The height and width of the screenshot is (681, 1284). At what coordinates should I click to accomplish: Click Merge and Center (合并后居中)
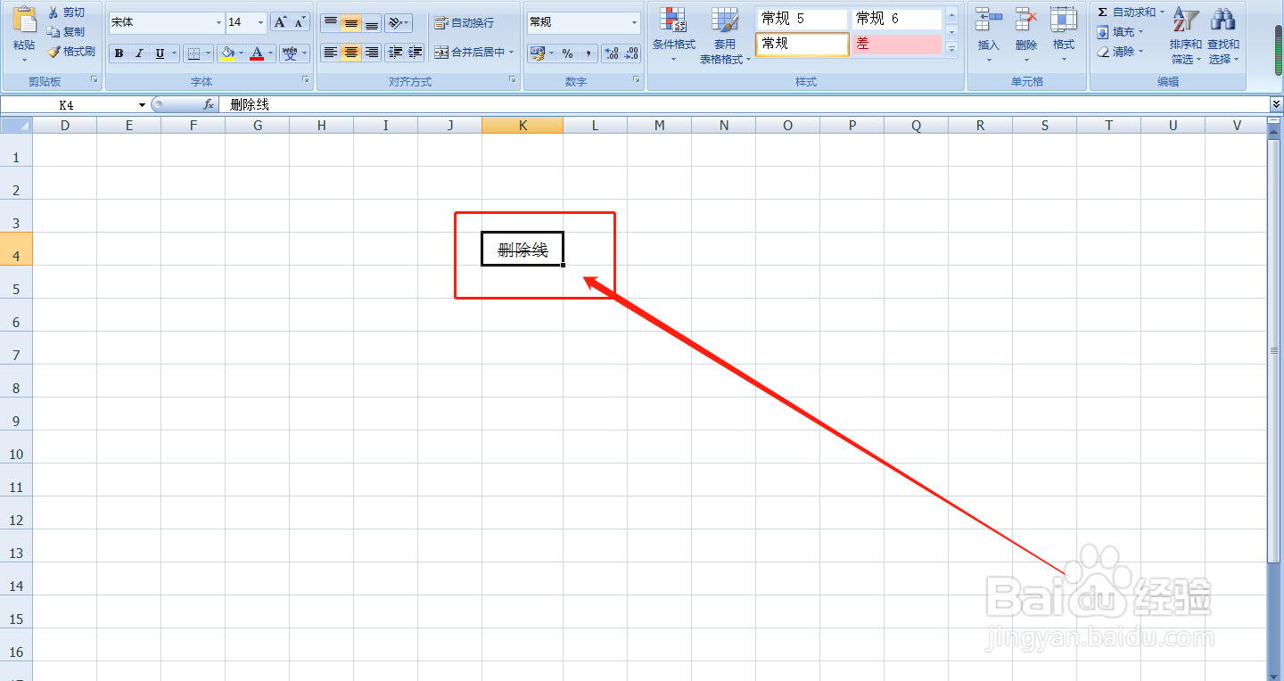click(x=470, y=53)
